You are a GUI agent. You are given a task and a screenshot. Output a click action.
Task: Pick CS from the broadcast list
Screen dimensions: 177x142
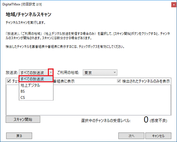click(36, 97)
